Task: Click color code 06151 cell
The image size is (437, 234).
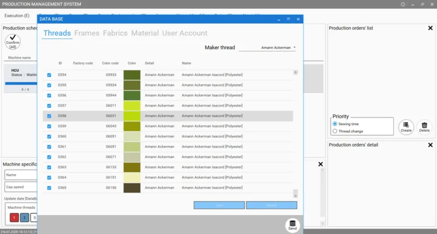Action: 111,177
